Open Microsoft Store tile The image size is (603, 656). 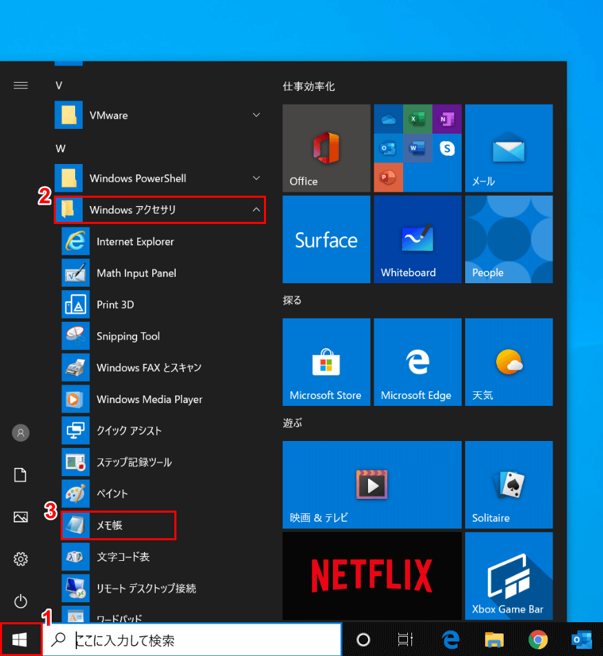coord(327,362)
